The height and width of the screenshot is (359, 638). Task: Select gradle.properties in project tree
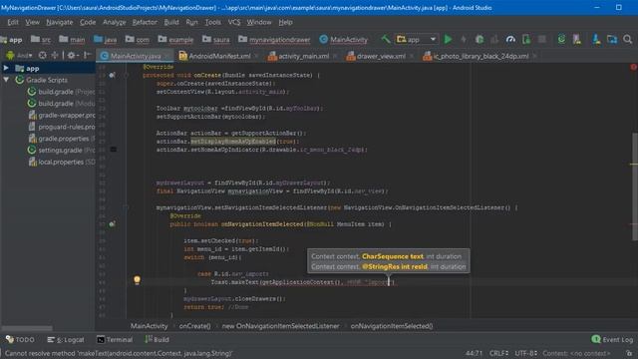pos(62,139)
